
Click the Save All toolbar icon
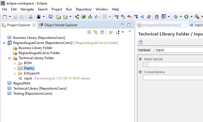[22, 17]
